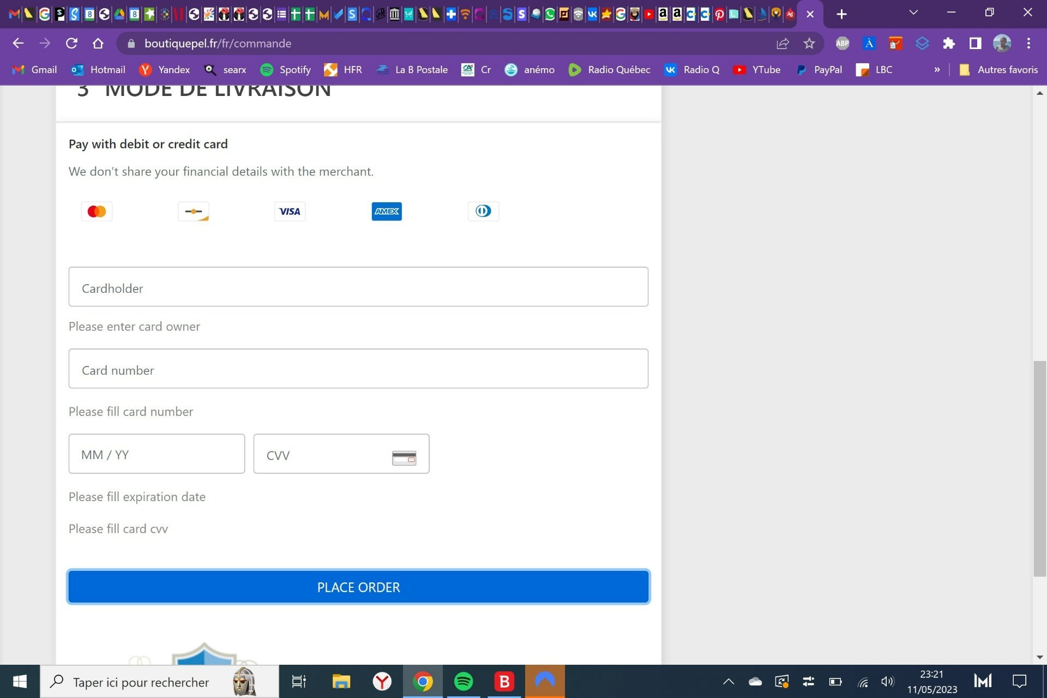The height and width of the screenshot is (698, 1047).
Task: Close the current active tab
Action: click(810, 14)
